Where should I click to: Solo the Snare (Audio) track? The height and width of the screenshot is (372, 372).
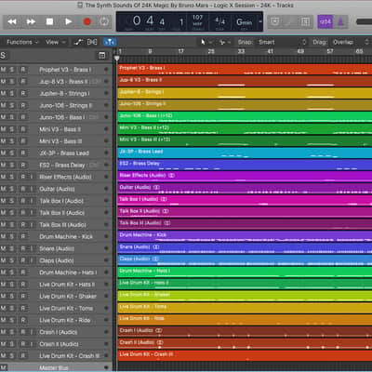point(12,248)
